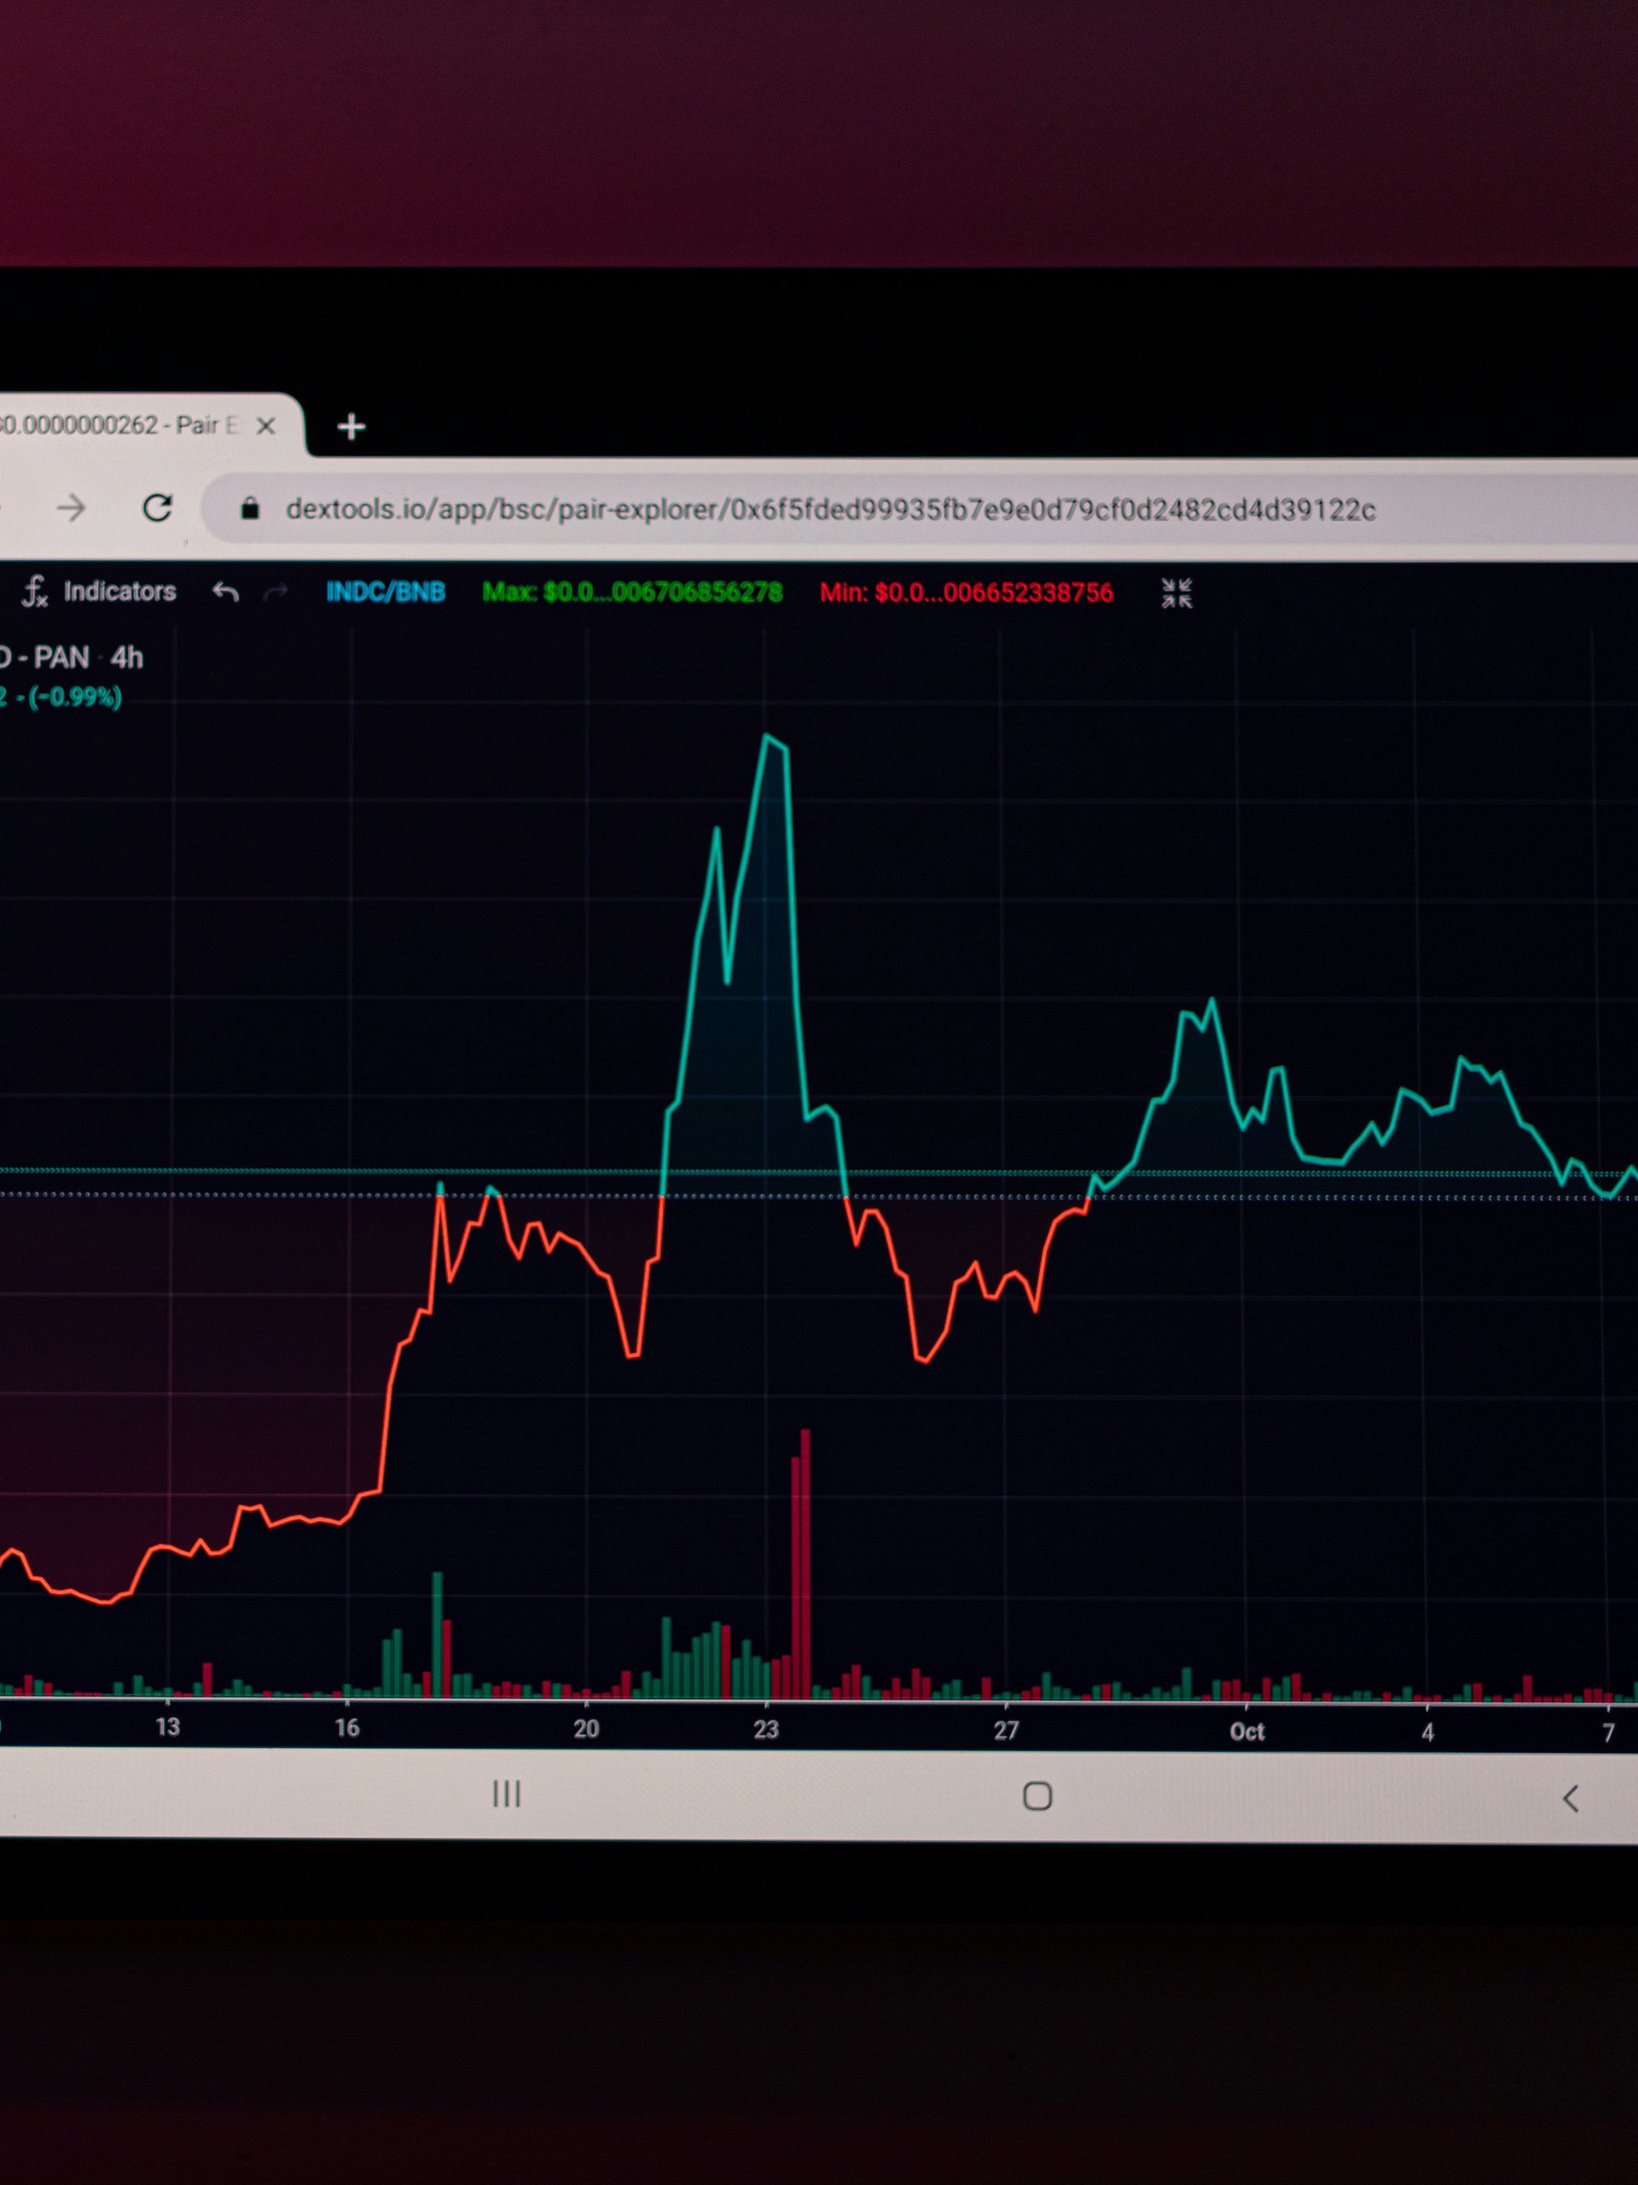The width and height of the screenshot is (1638, 2185).
Task: Open Android recent apps button
Action: (x=507, y=1794)
